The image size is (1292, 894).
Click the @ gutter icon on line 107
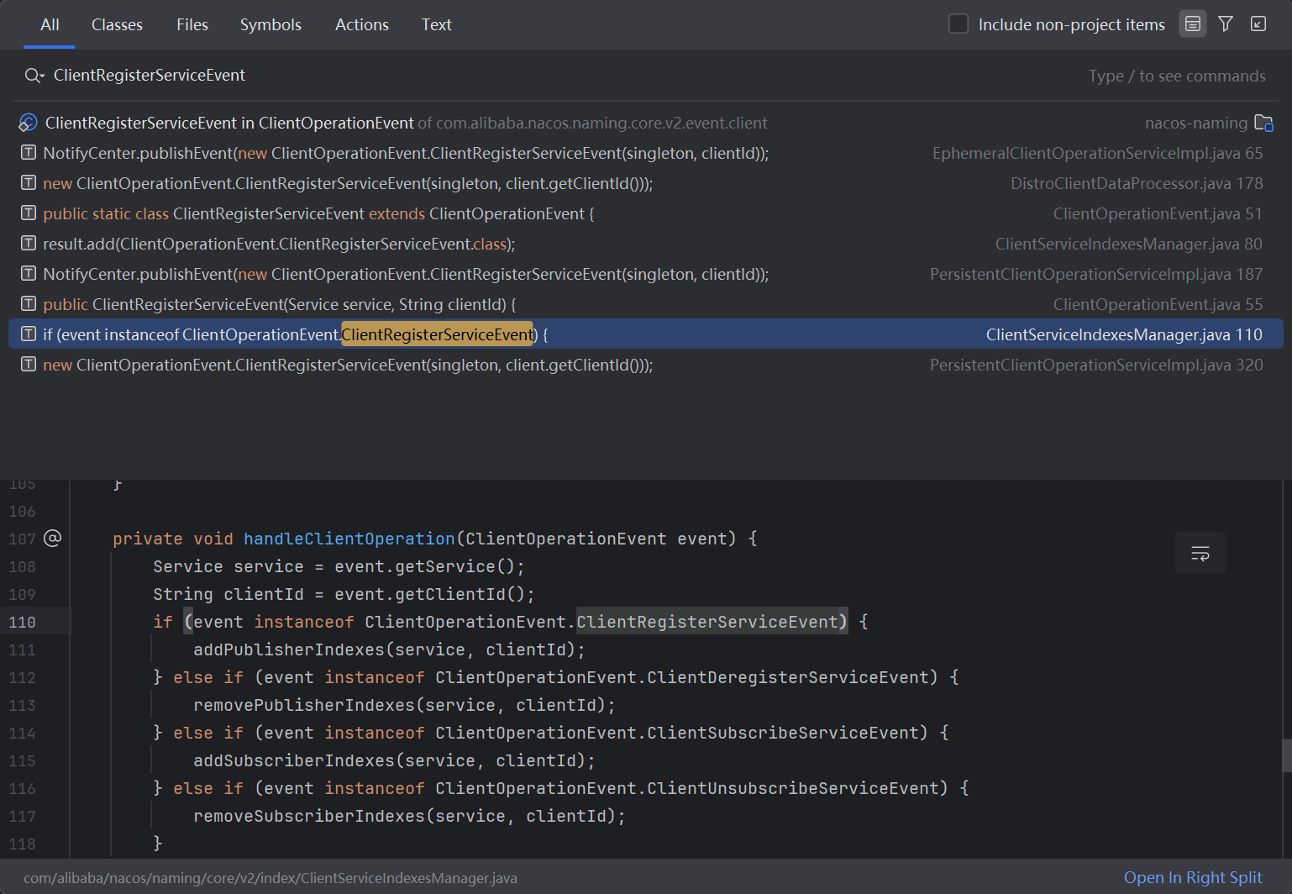53,539
